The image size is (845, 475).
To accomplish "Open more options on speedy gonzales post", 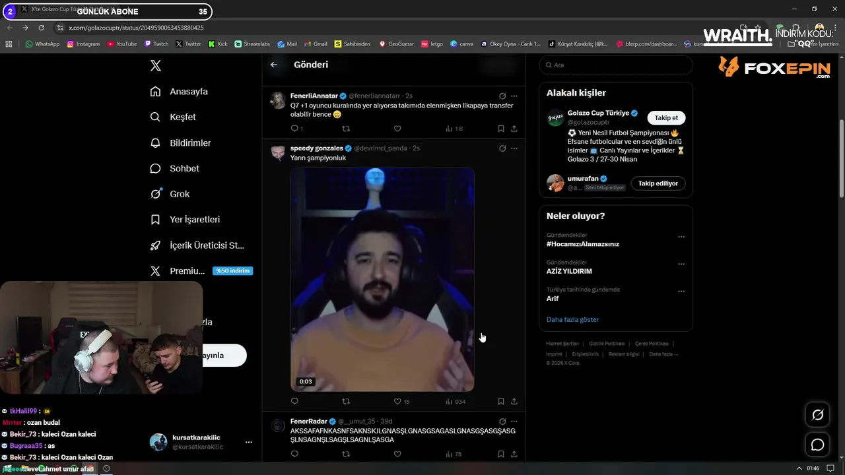I will click(514, 148).
